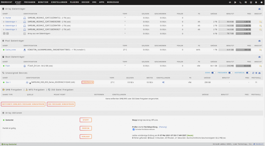Open parity history with VERLAUF button
Image resolution: width=265 pixels, height=146 pixels.
coord(86,137)
